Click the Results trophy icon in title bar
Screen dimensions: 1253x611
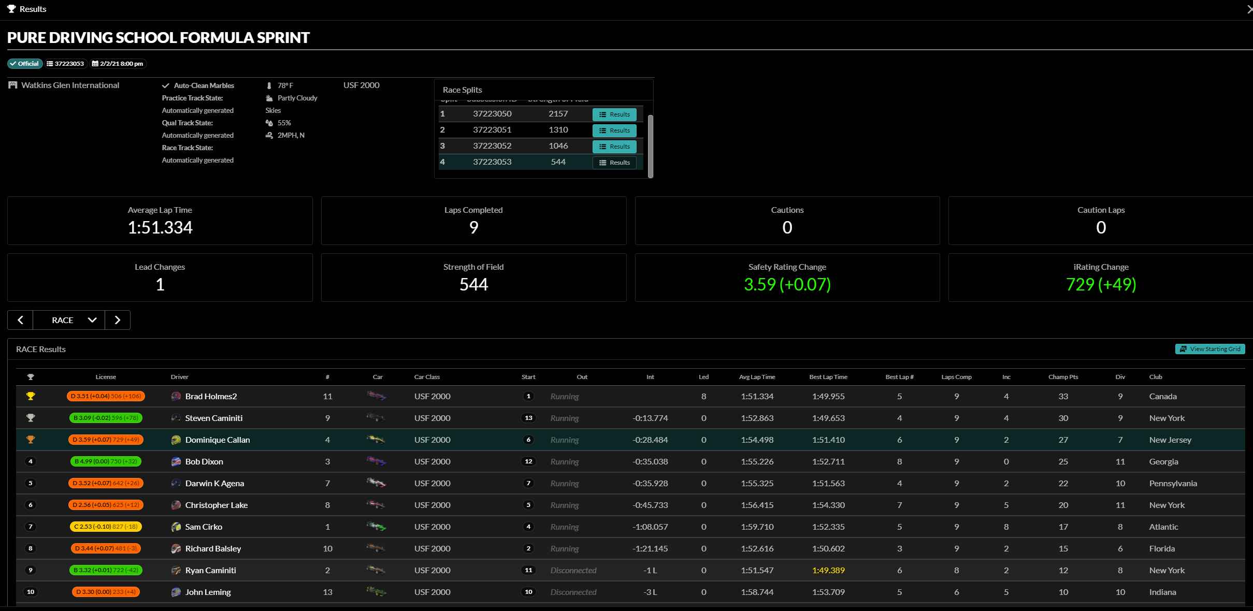(x=11, y=9)
